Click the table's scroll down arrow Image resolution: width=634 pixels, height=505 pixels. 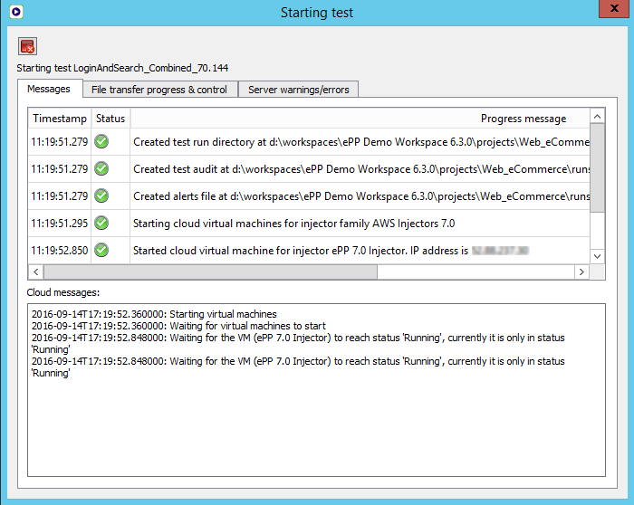click(597, 256)
